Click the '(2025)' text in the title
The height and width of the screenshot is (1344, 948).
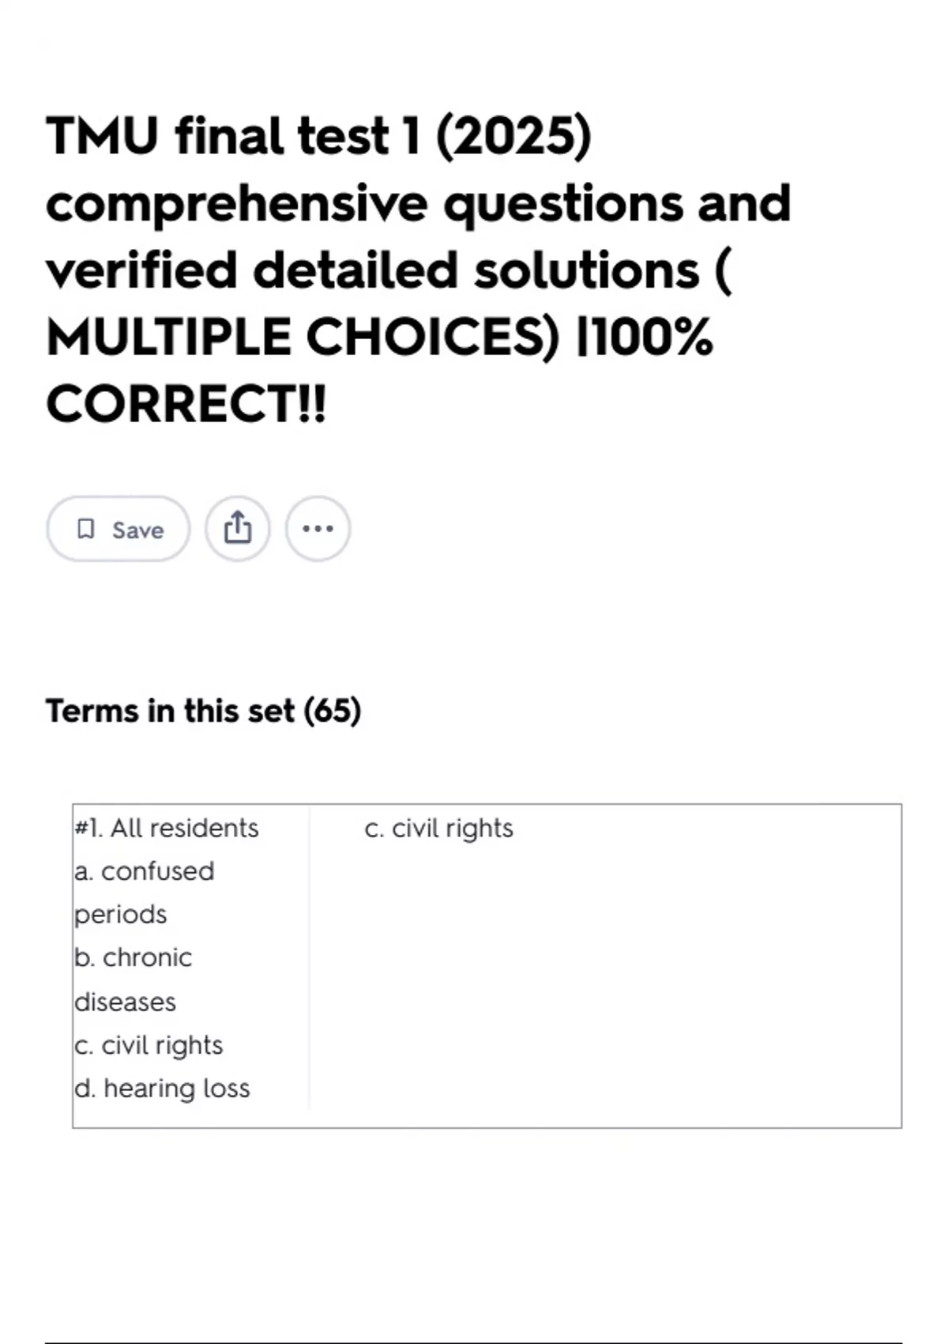coord(513,136)
